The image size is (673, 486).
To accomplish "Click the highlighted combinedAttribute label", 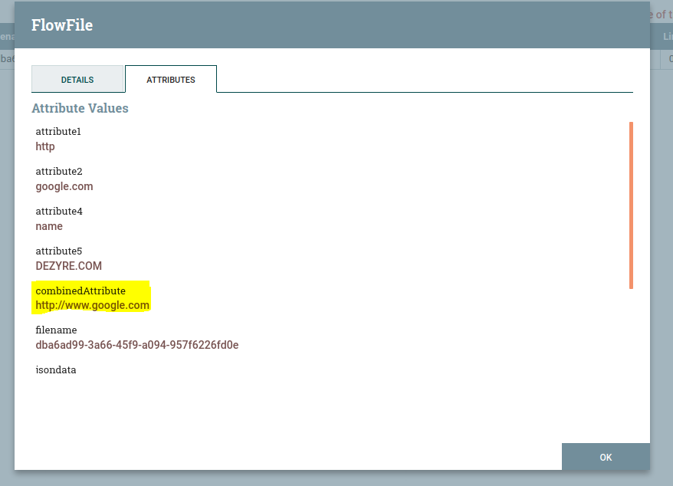I will click(x=80, y=291).
